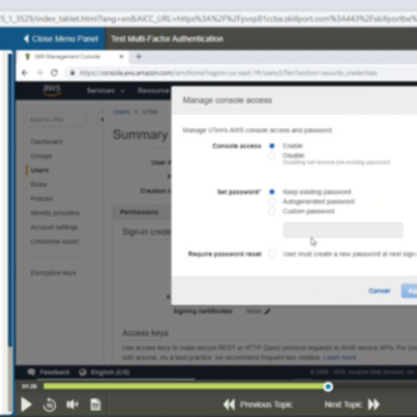The width and height of the screenshot is (417, 417).
Task: Click the 'Summary' page heading
Action: pyautogui.click(x=140, y=134)
